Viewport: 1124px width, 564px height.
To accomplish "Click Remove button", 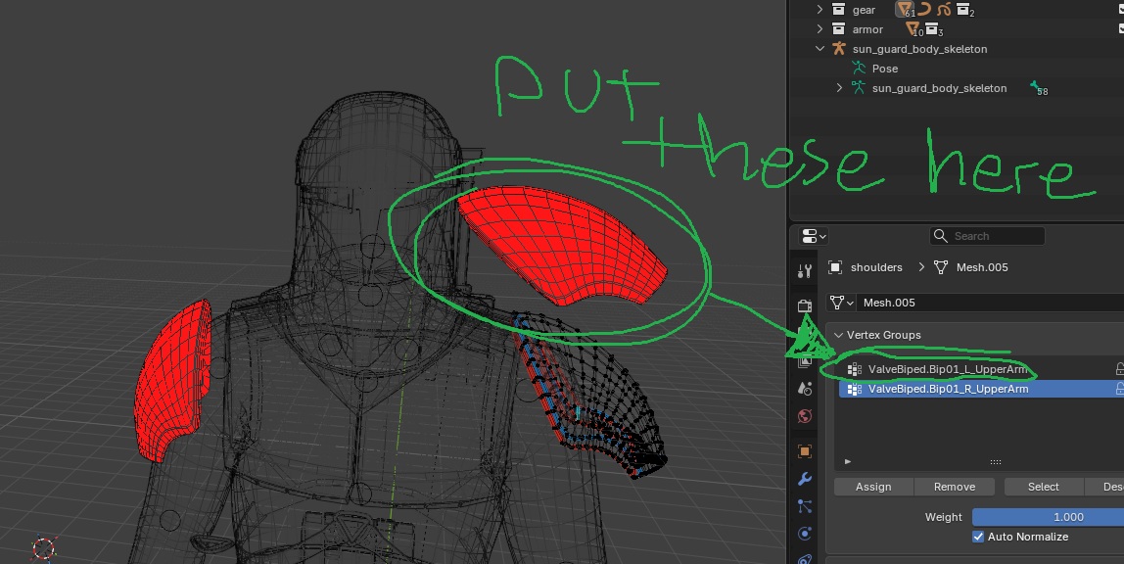I will 954,487.
